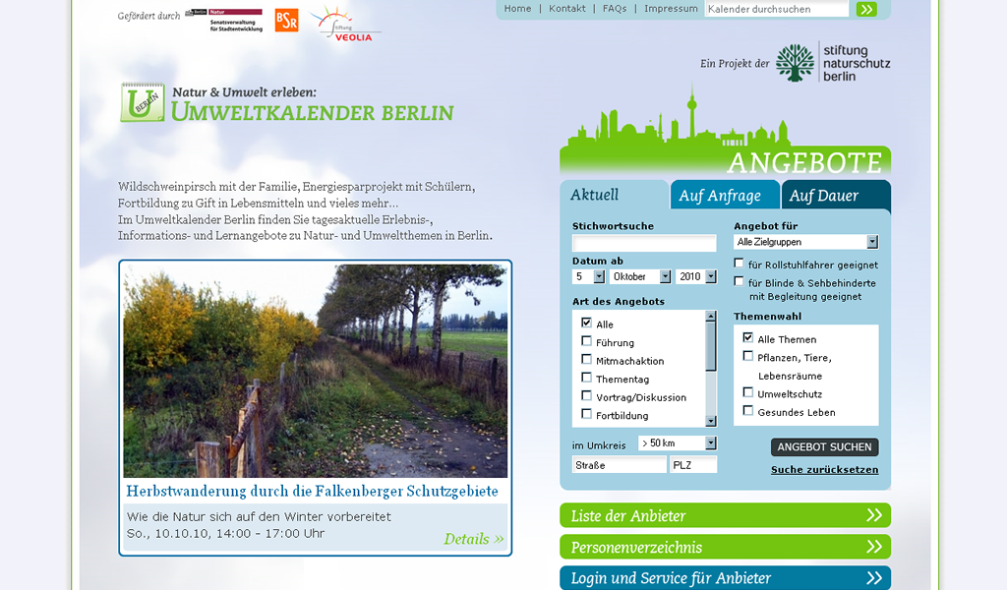Check the Gesundes Leben checkbox
1007x590 pixels.
point(748,410)
